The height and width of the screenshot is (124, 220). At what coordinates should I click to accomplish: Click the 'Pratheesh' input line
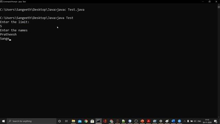(x=8, y=34)
